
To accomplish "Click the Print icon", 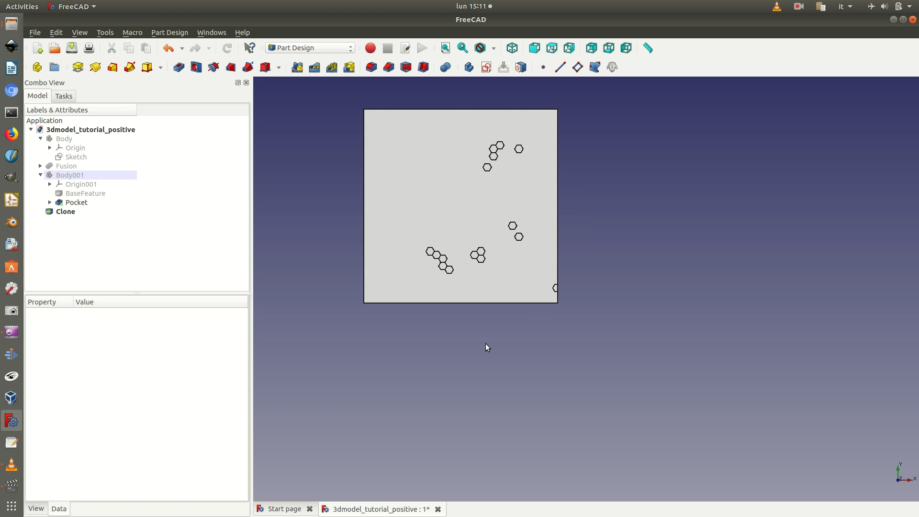I will tap(89, 48).
